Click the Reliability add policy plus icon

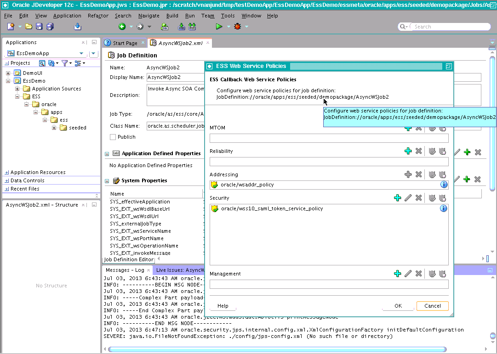408,151
